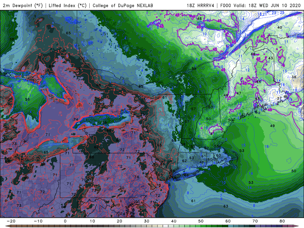Screen dimensions: 304x228
Task: Click the "F000 Valid: 18Z WED JUN 10 2020" text
Action: (260, 6)
